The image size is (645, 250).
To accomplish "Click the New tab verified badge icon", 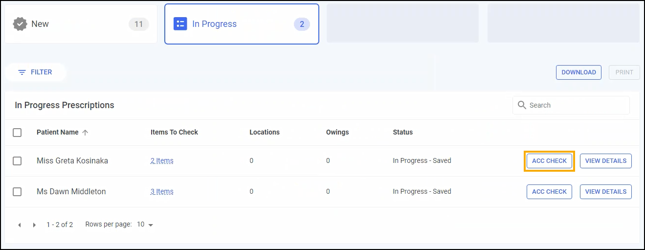I will pos(20,24).
